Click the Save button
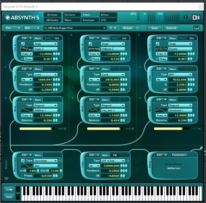Image resolution: width=206 pixels, height=203 pixels. pos(155,28)
